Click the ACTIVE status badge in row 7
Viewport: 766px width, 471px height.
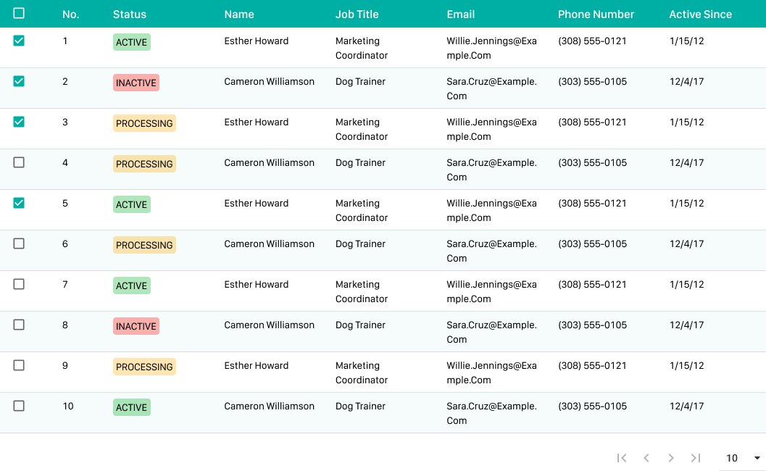click(131, 285)
